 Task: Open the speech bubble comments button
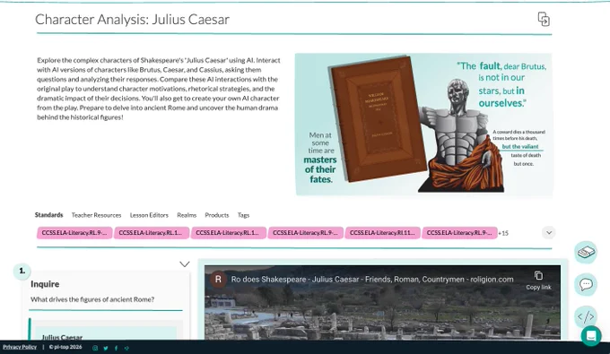[x=586, y=284]
